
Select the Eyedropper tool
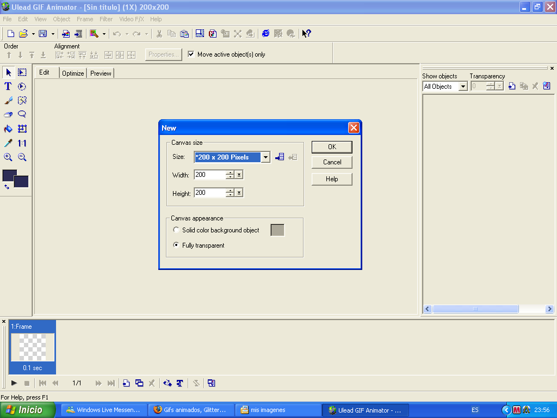point(8,143)
